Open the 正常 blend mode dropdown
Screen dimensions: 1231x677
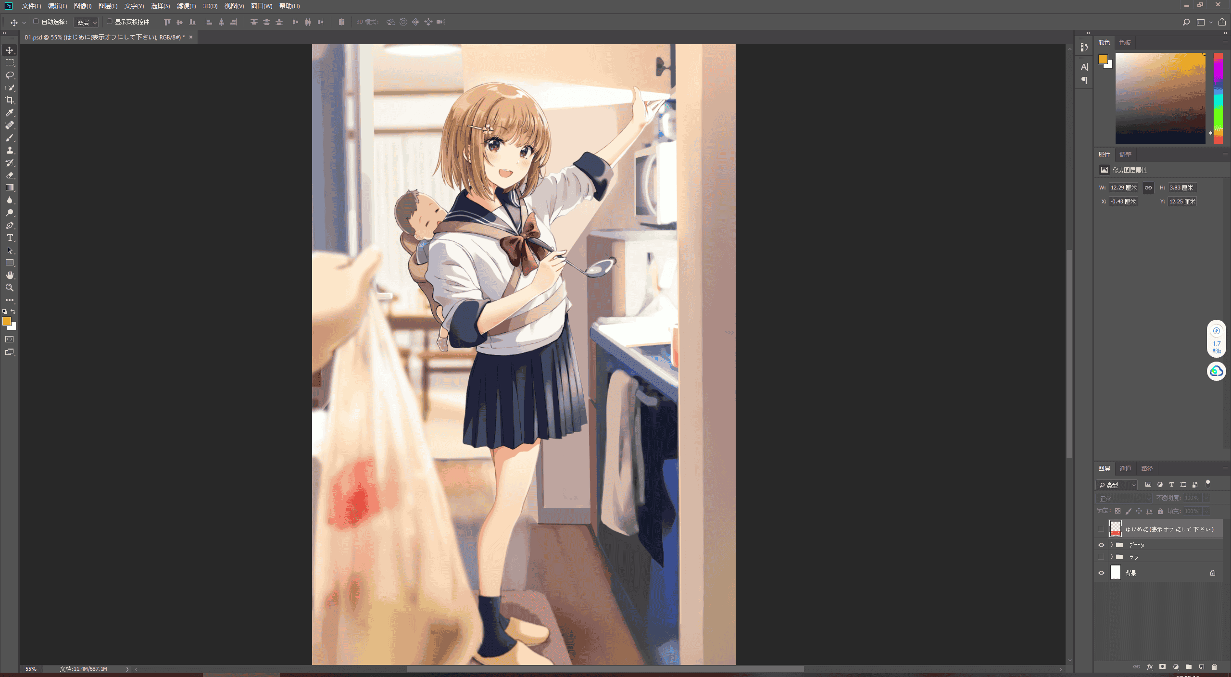point(1124,498)
